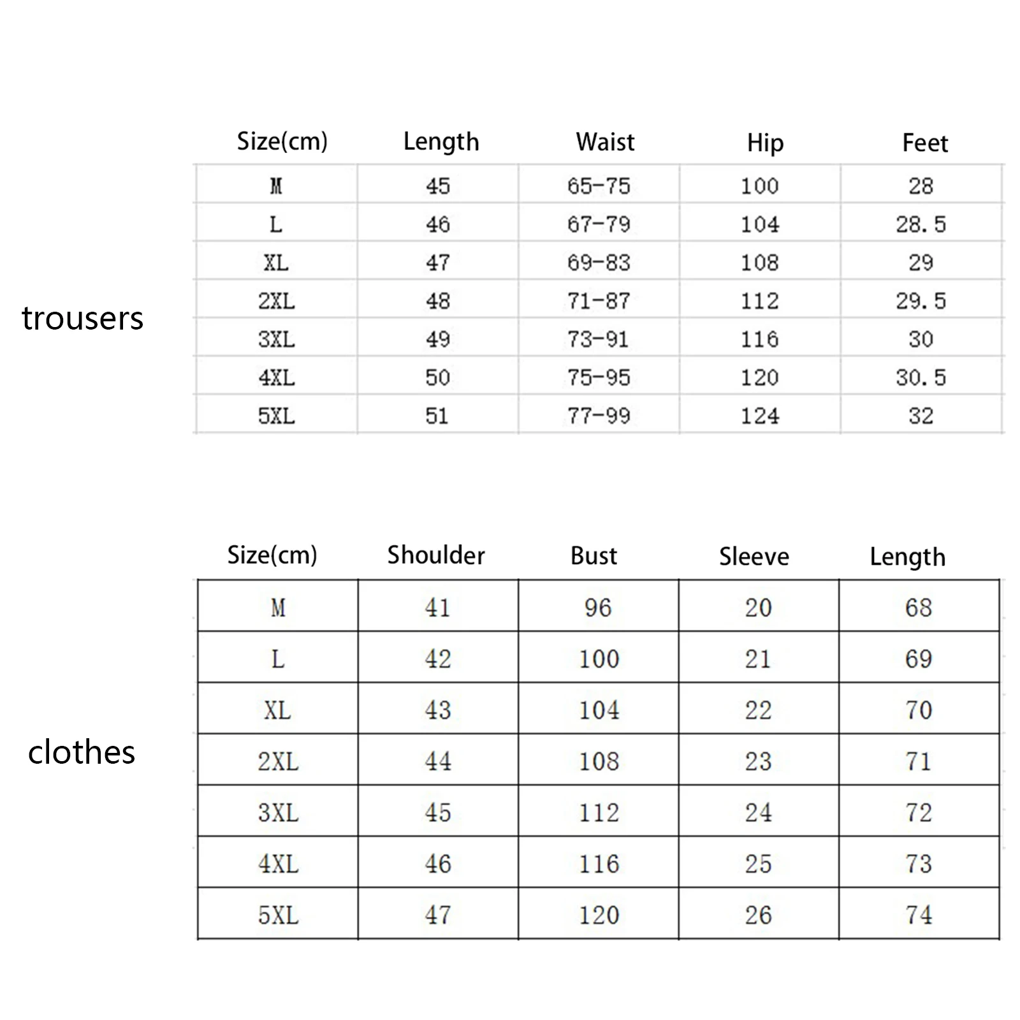This screenshot has width=1020, height=1020.
Task: Select the Waist column header in trousers table
Action: [605, 142]
